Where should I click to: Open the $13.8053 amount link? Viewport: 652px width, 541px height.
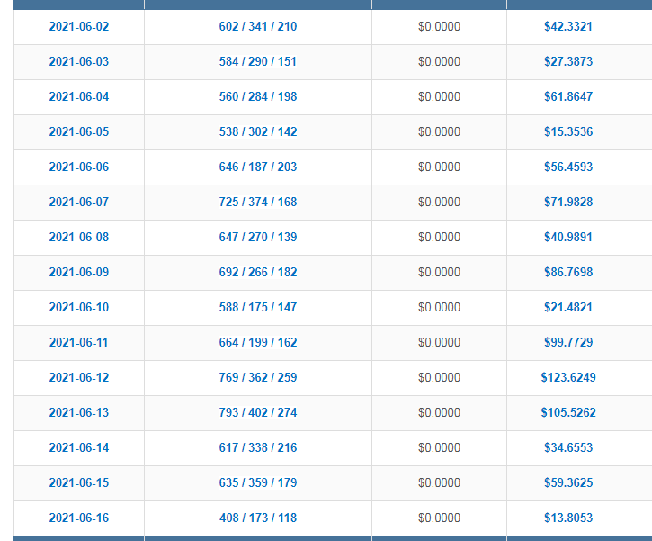(568, 518)
